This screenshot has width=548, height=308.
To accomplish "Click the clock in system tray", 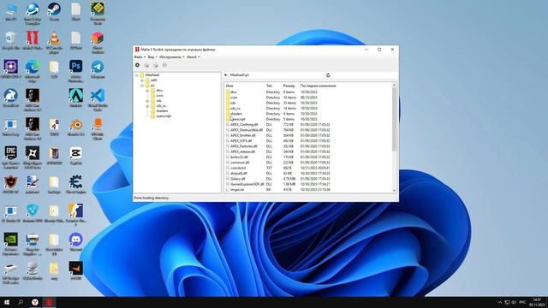I will click(537, 302).
